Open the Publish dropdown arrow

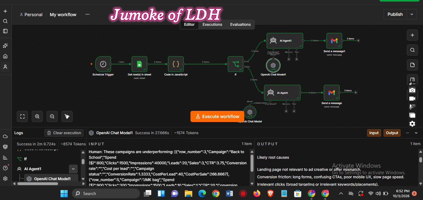tap(412, 14)
